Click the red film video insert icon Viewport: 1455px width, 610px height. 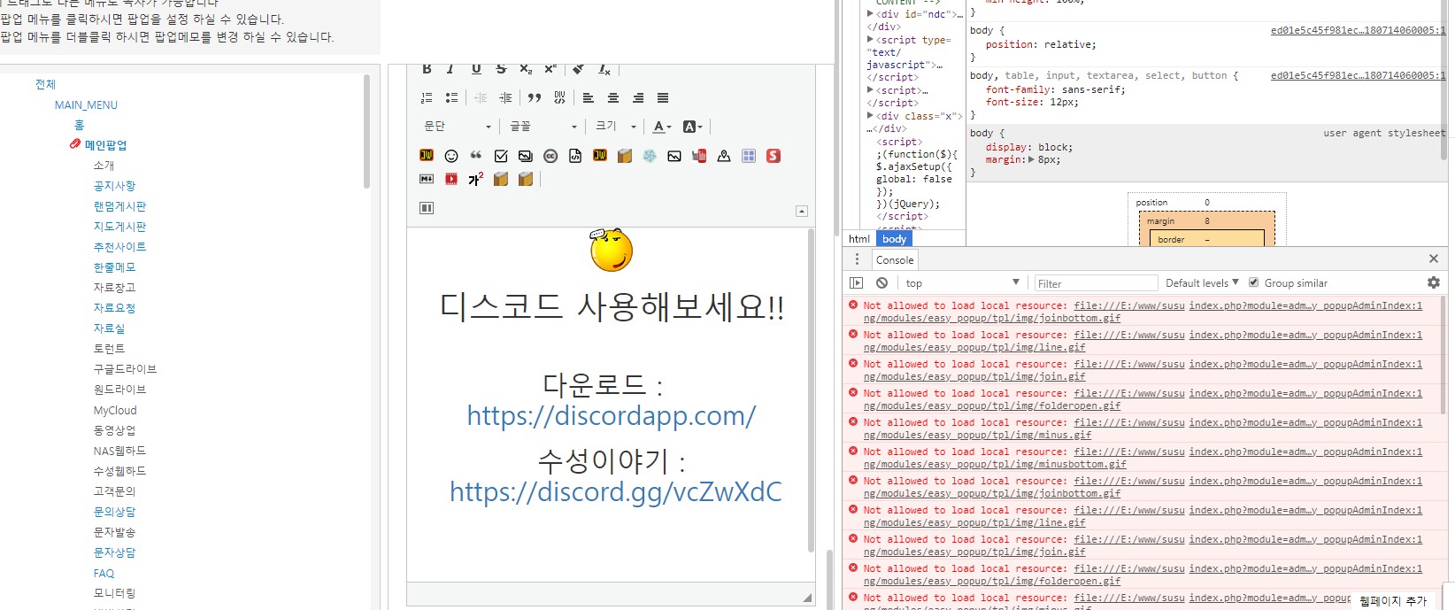pos(451,179)
